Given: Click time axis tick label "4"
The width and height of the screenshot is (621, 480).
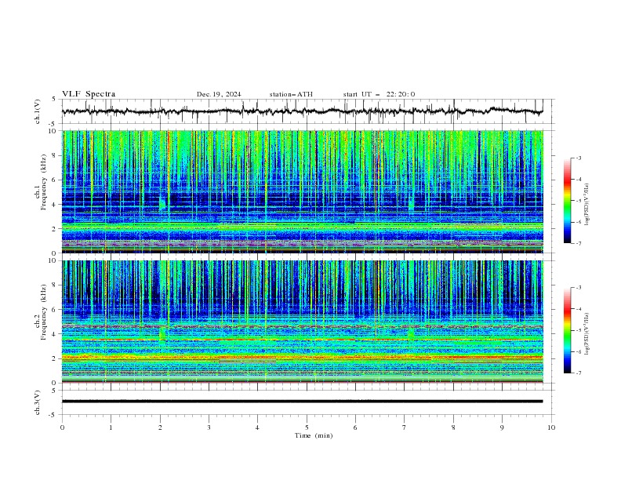Looking at the screenshot, I should 257,427.
